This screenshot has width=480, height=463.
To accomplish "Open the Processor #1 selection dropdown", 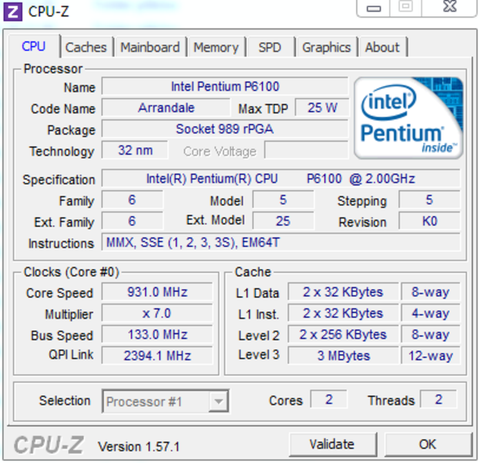I will pos(166,401).
